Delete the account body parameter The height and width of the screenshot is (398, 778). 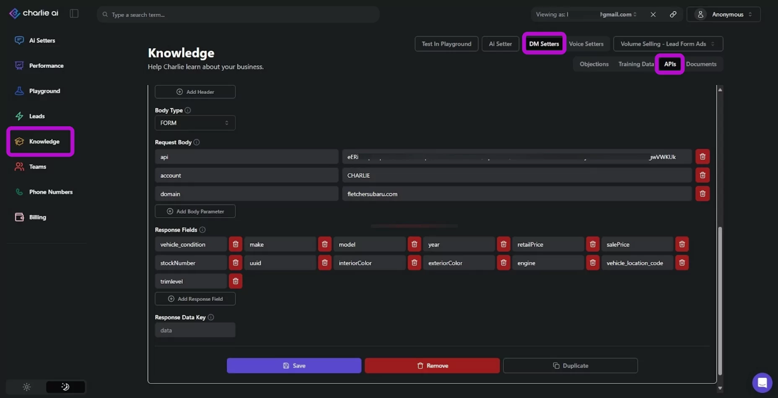click(703, 175)
